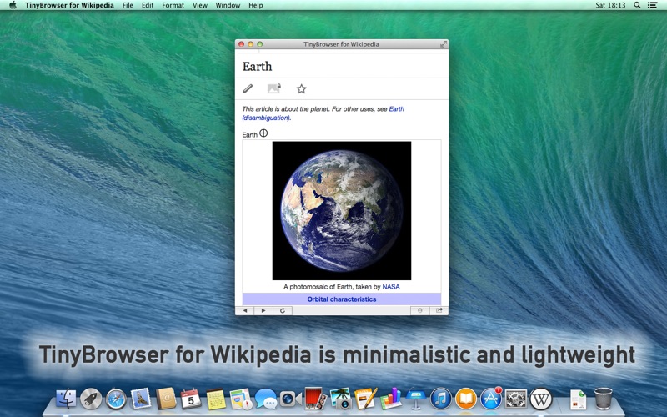Open FaceTime camera icon in Dock
667x417 pixels.
290,399
